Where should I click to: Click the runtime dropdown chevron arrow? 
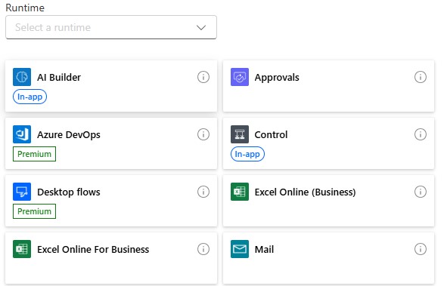tap(201, 28)
